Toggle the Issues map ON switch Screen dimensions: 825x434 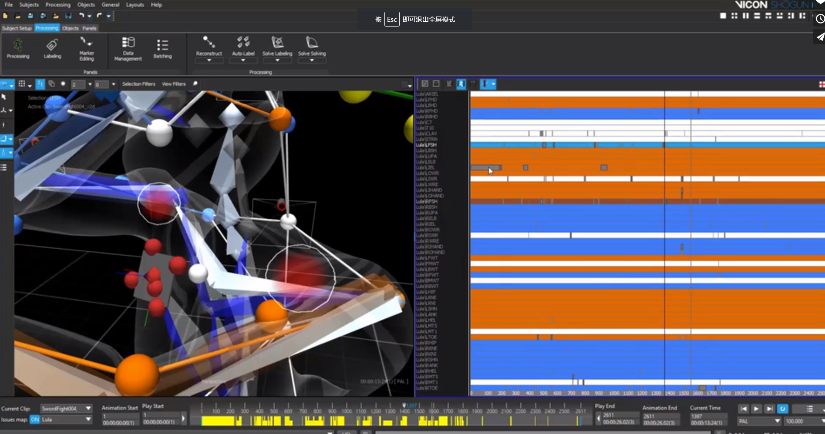35,420
